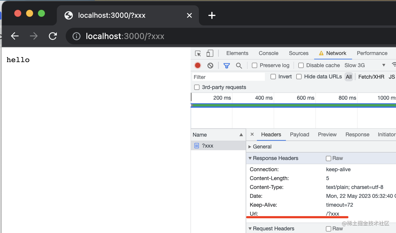Screen dimensions: 396x233
Task: Toggle Raw view for Request Headers
Action: (x=329, y=229)
